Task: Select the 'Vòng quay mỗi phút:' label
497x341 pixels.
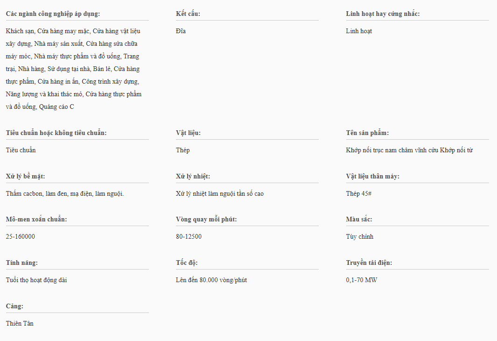Action: point(206,219)
